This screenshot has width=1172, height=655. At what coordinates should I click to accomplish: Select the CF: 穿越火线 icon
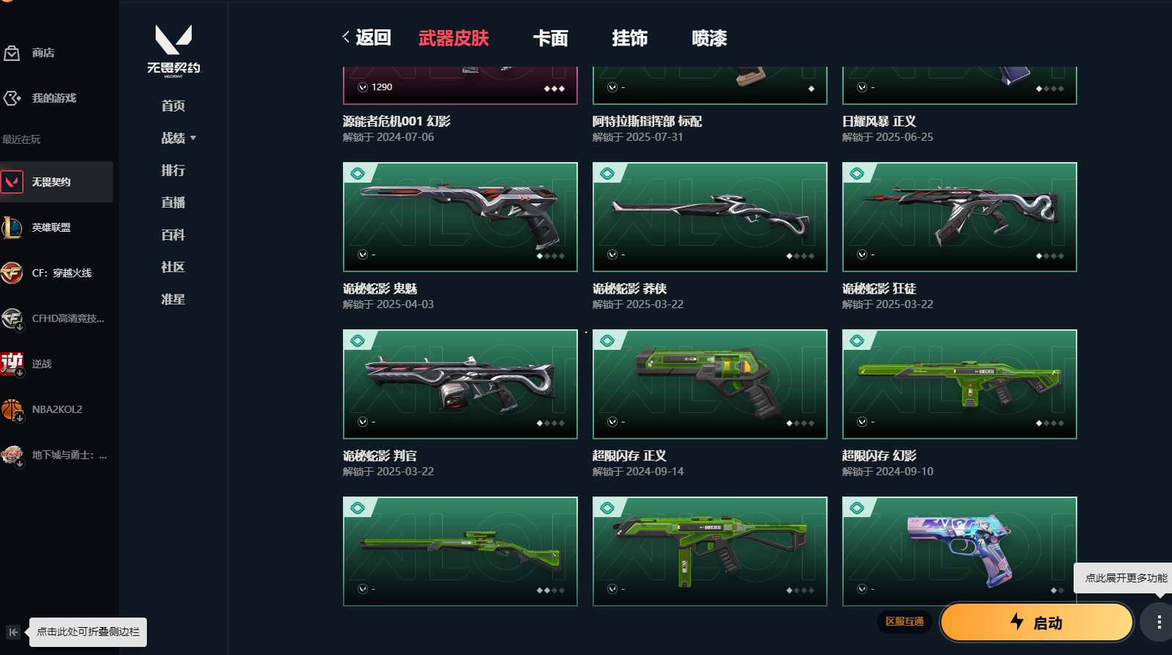(12, 273)
